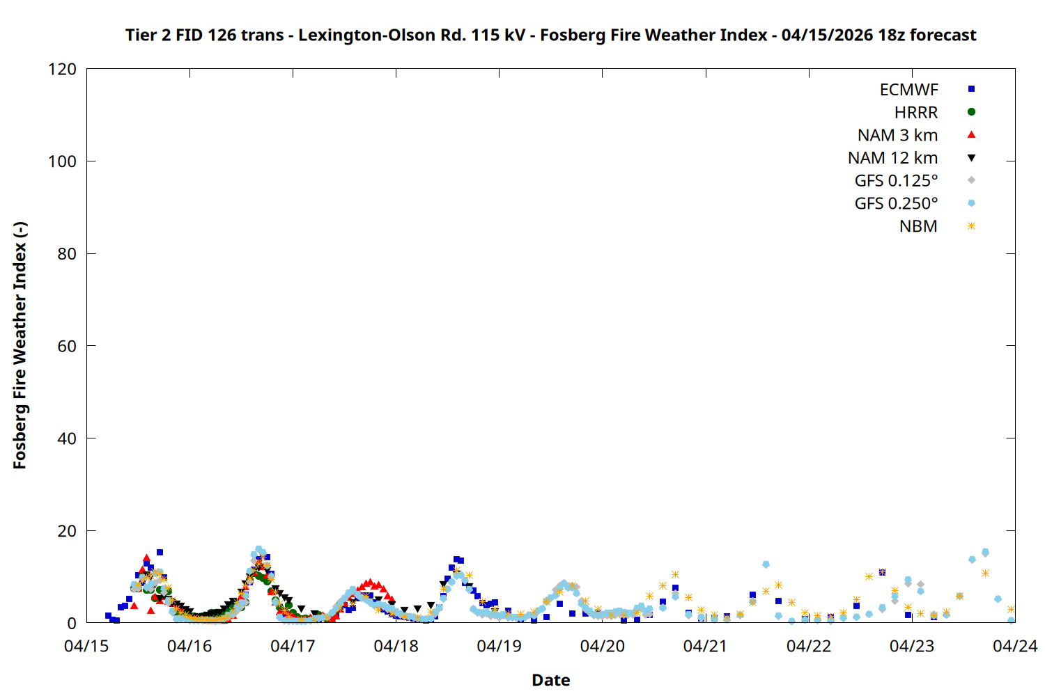Click the 20 y-axis tick label
Image resolution: width=1045 pixels, height=696 pixels.
click(67, 531)
